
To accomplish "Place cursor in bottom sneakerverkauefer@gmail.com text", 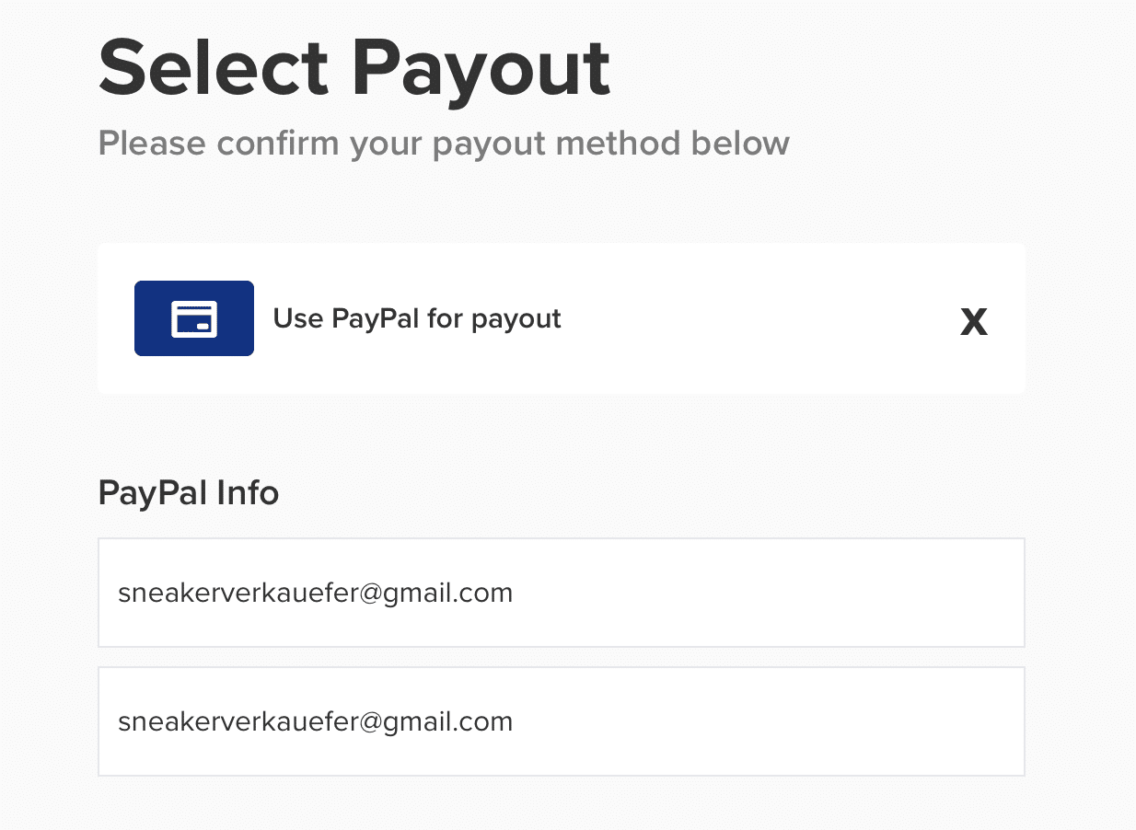I will click(315, 721).
